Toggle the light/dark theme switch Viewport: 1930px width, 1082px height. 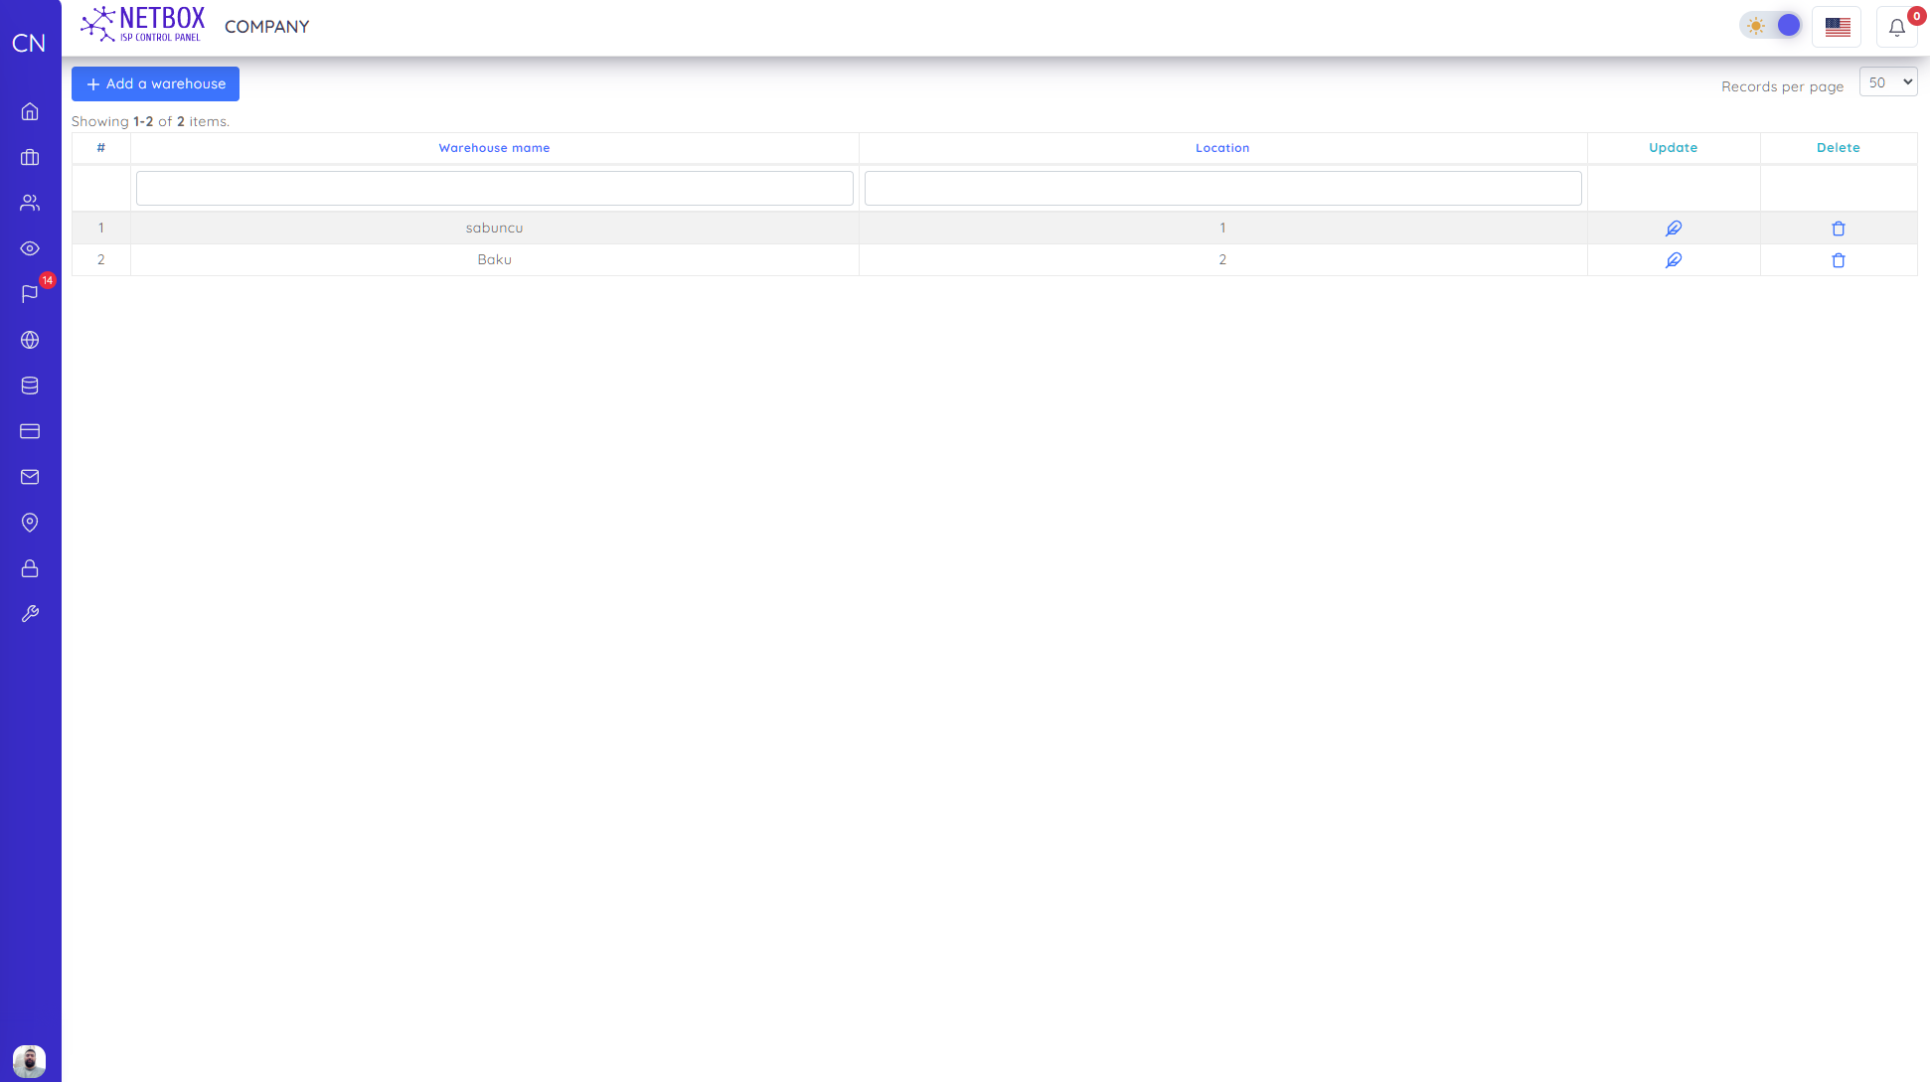pos(1772,26)
